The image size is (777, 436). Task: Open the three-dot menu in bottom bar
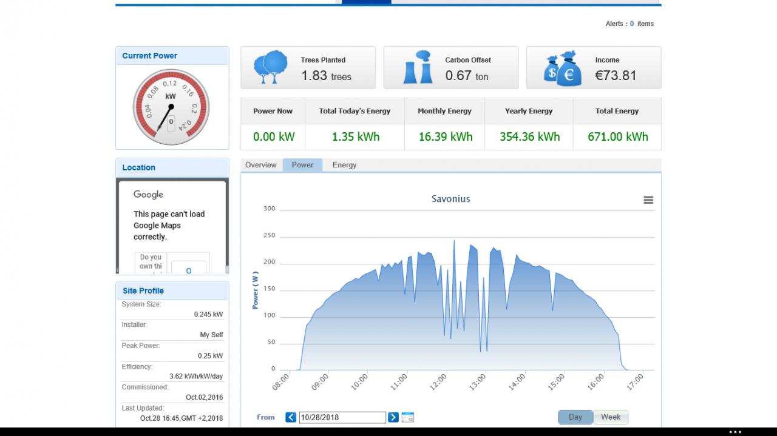tap(735, 432)
